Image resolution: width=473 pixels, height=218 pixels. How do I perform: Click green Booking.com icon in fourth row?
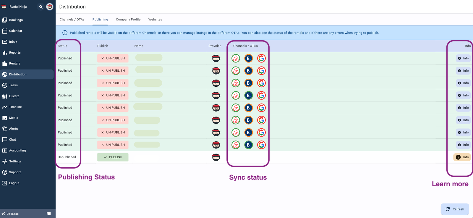click(x=249, y=95)
